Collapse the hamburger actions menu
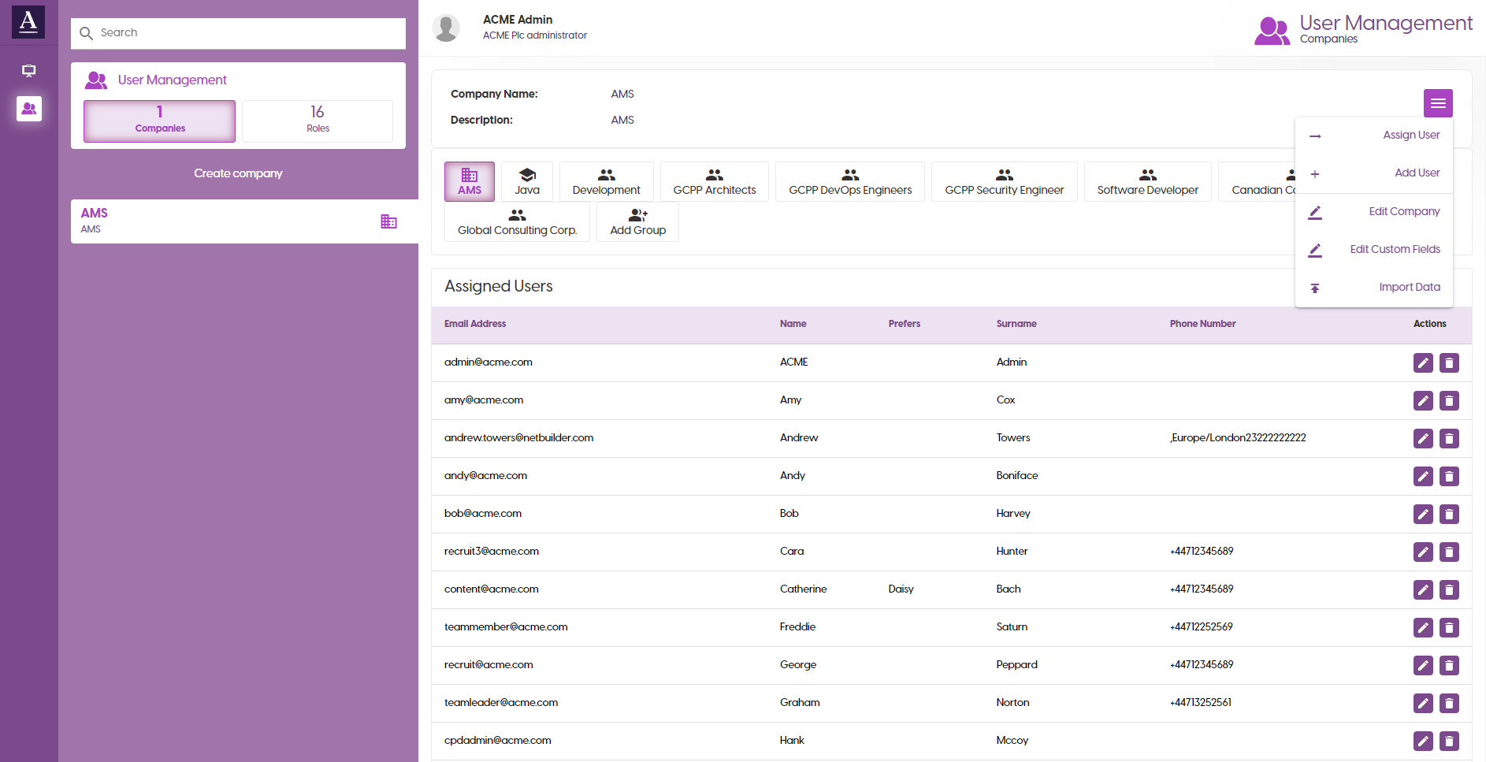The height and width of the screenshot is (762, 1486). coord(1437,103)
